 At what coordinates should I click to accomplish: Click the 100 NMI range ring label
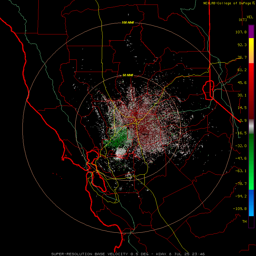128,22
